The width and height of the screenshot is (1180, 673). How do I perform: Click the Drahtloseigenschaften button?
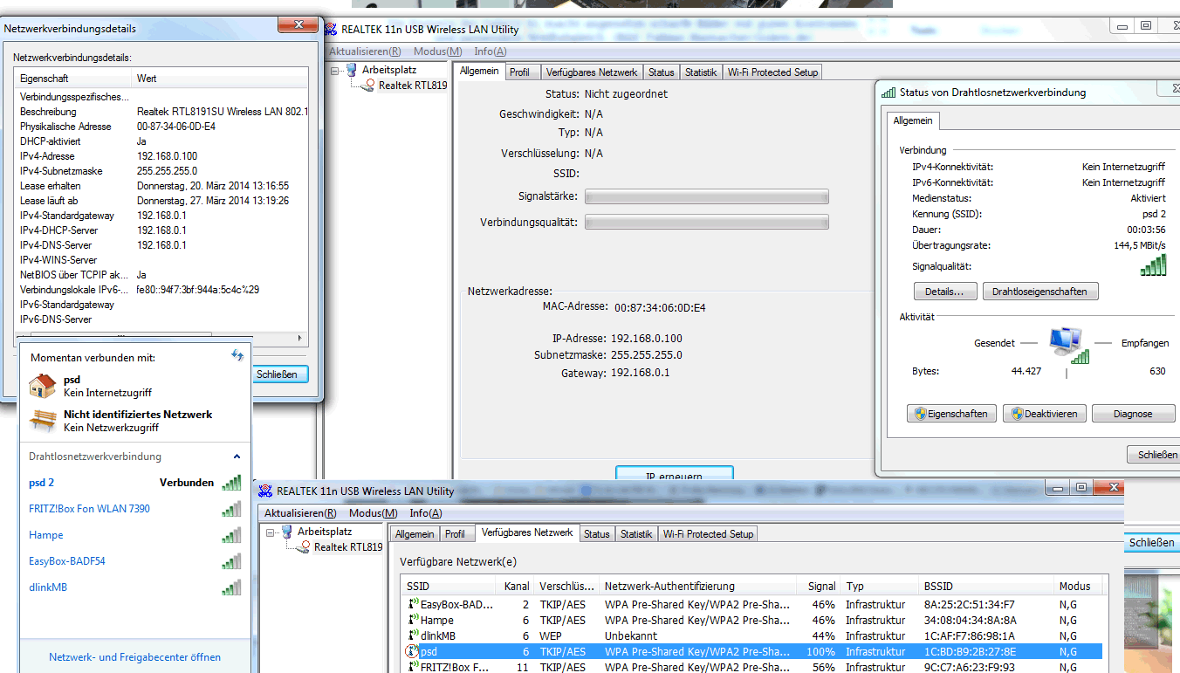(1040, 292)
